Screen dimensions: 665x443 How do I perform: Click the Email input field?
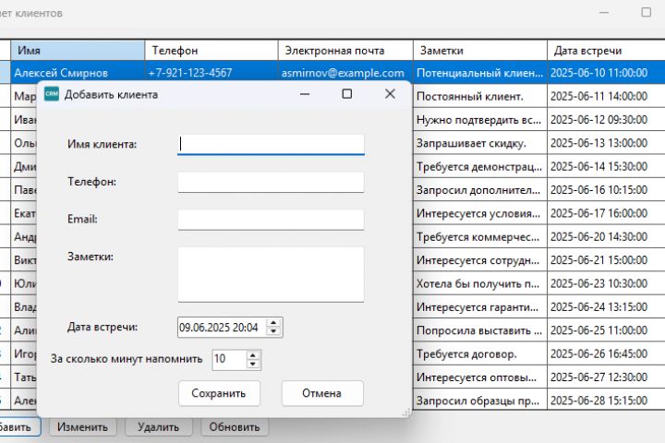271,220
